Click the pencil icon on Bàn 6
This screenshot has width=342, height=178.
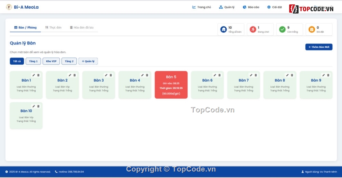pyautogui.click(x=215, y=75)
